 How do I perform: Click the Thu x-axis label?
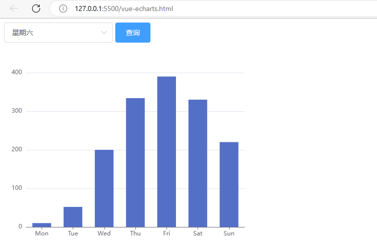point(135,233)
